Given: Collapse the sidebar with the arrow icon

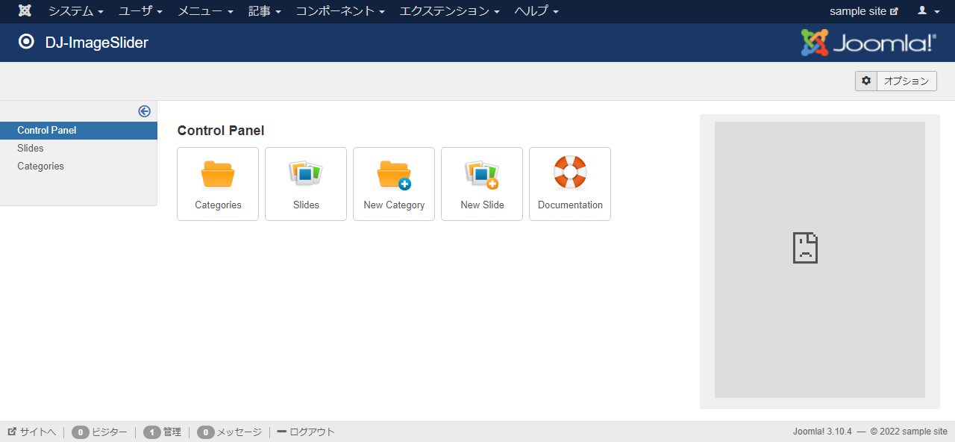Looking at the screenshot, I should 145,111.
